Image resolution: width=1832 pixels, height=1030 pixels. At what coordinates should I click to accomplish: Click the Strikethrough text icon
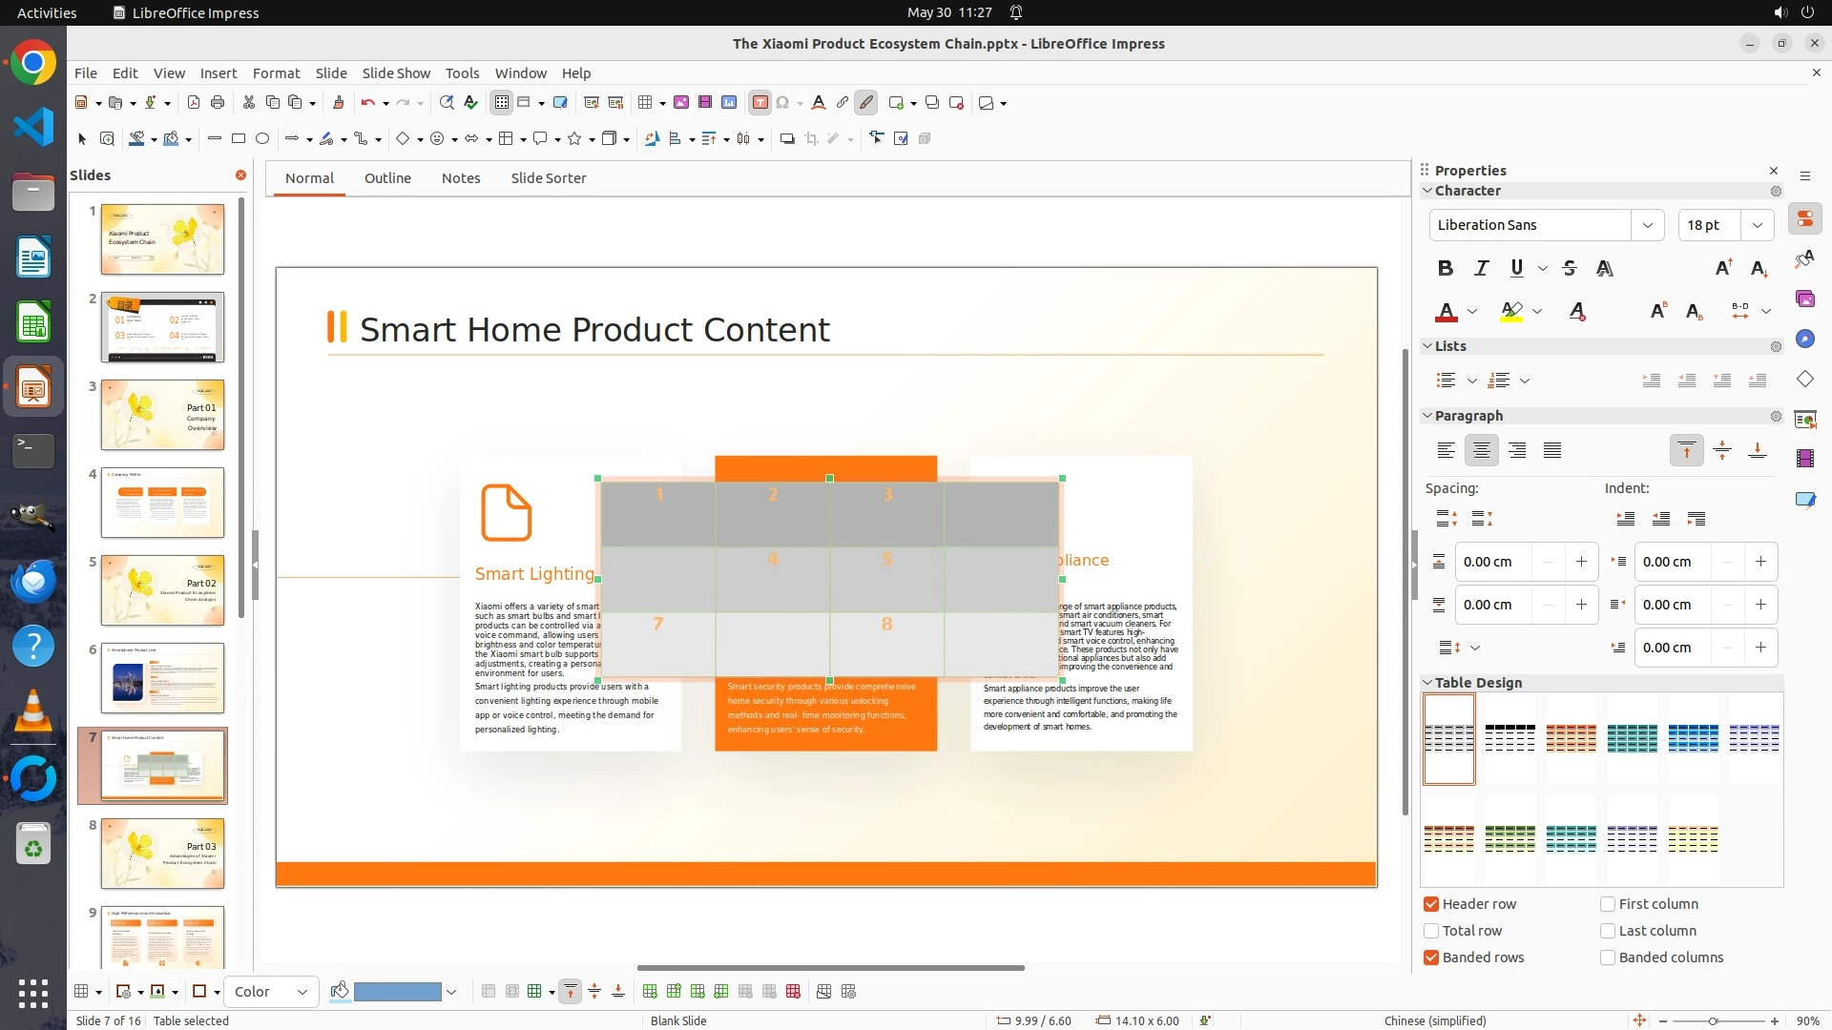pyautogui.click(x=1570, y=269)
